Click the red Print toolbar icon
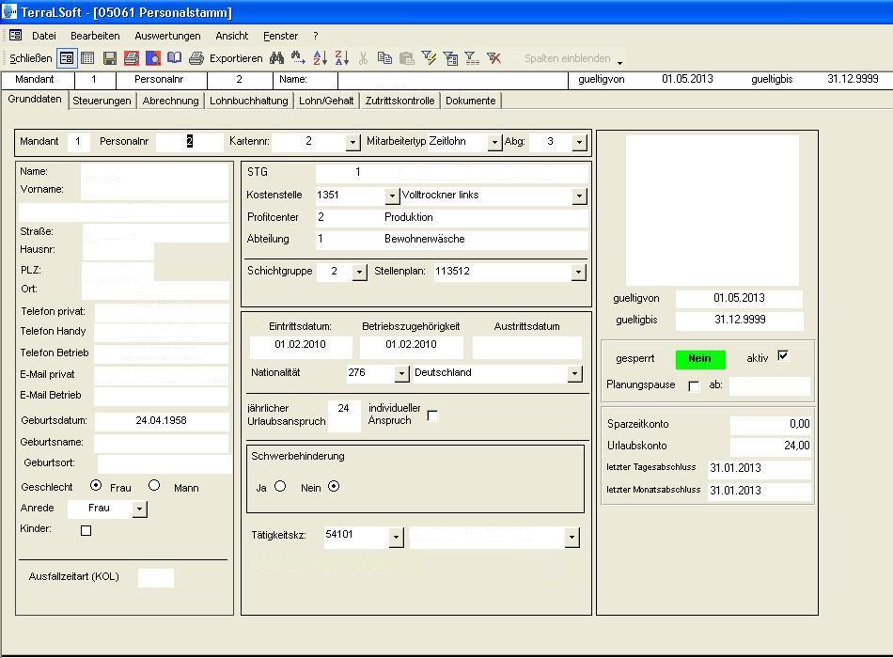This screenshot has height=658, width=893. (133, 57)
